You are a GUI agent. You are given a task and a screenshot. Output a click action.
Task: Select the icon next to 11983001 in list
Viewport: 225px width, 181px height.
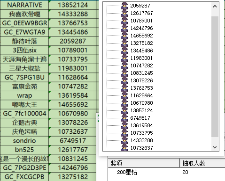click(124, 58)
